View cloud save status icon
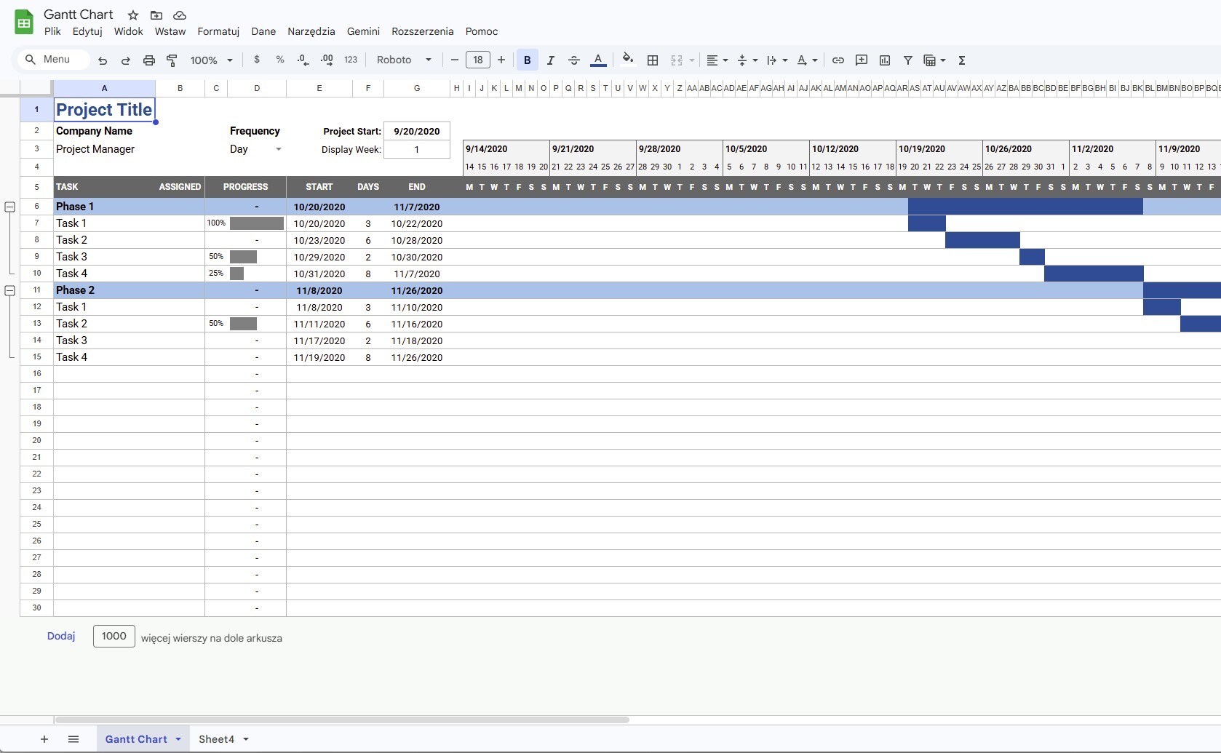This screenshot has height=753, width=1221. (180, 15)
